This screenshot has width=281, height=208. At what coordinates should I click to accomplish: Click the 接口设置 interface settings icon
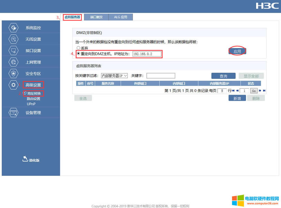(13, 50)
